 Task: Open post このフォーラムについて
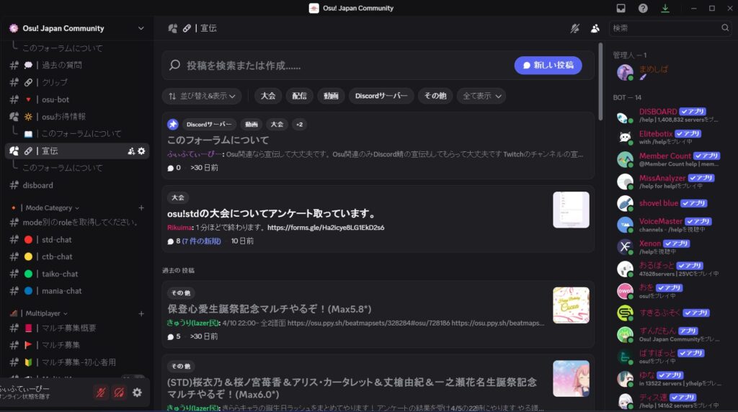click(378, 145)
